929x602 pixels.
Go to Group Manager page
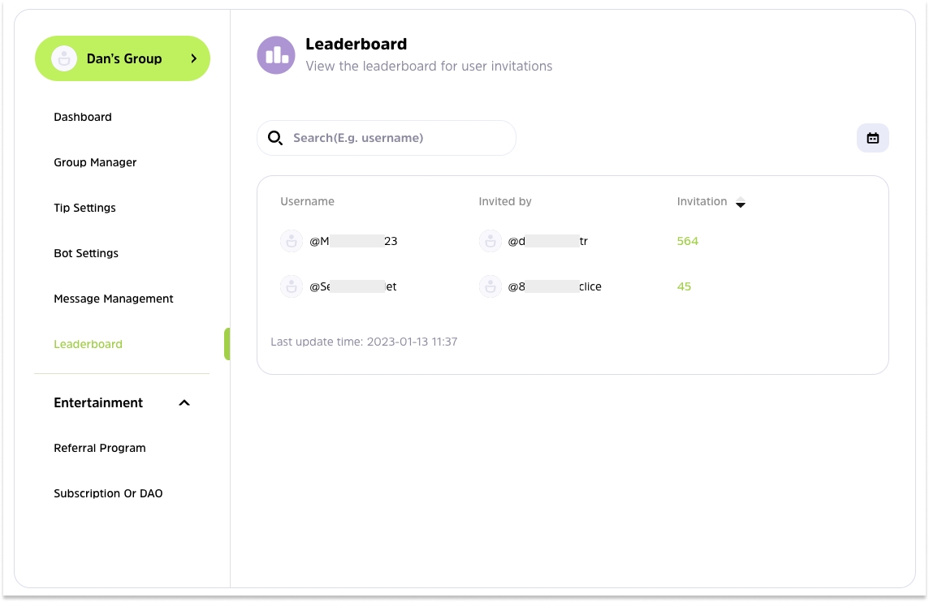pos(95,162)
